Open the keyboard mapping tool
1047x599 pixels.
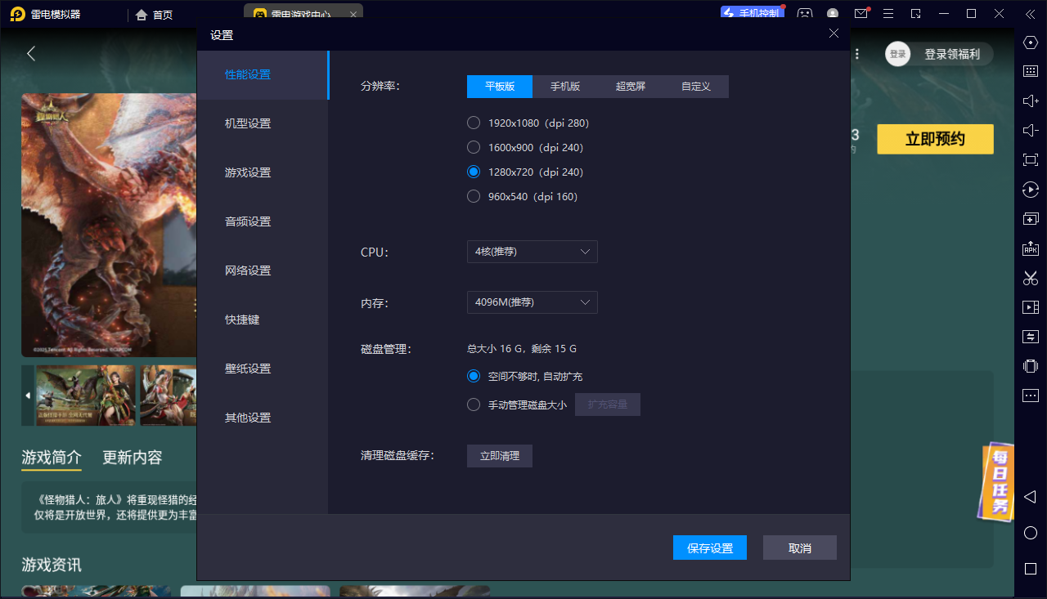click(1031, 71)
